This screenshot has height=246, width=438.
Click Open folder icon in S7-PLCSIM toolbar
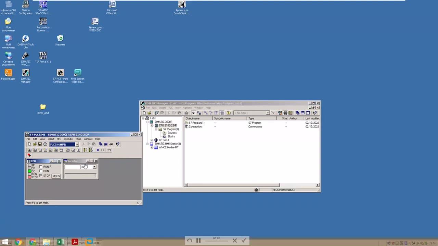tap(35, 144)
